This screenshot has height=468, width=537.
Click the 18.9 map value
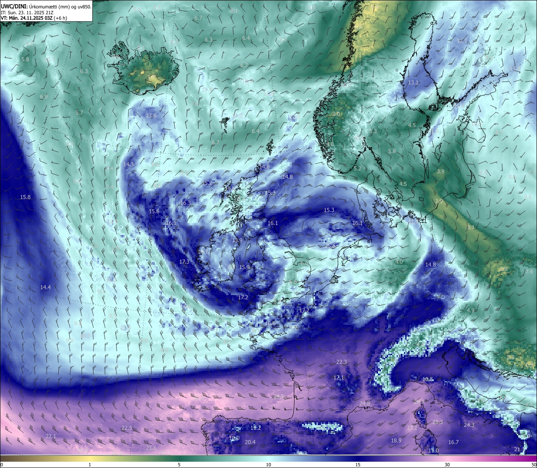coord(396,440)
